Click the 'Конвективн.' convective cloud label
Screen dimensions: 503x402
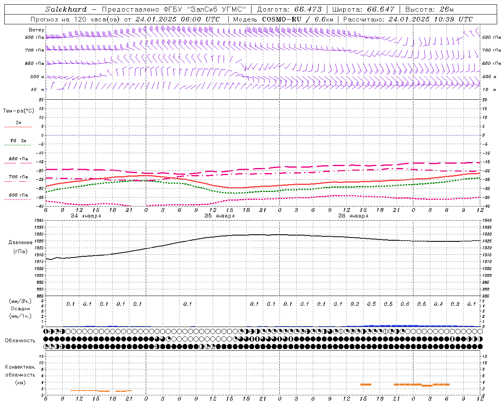tap(20, 367)
